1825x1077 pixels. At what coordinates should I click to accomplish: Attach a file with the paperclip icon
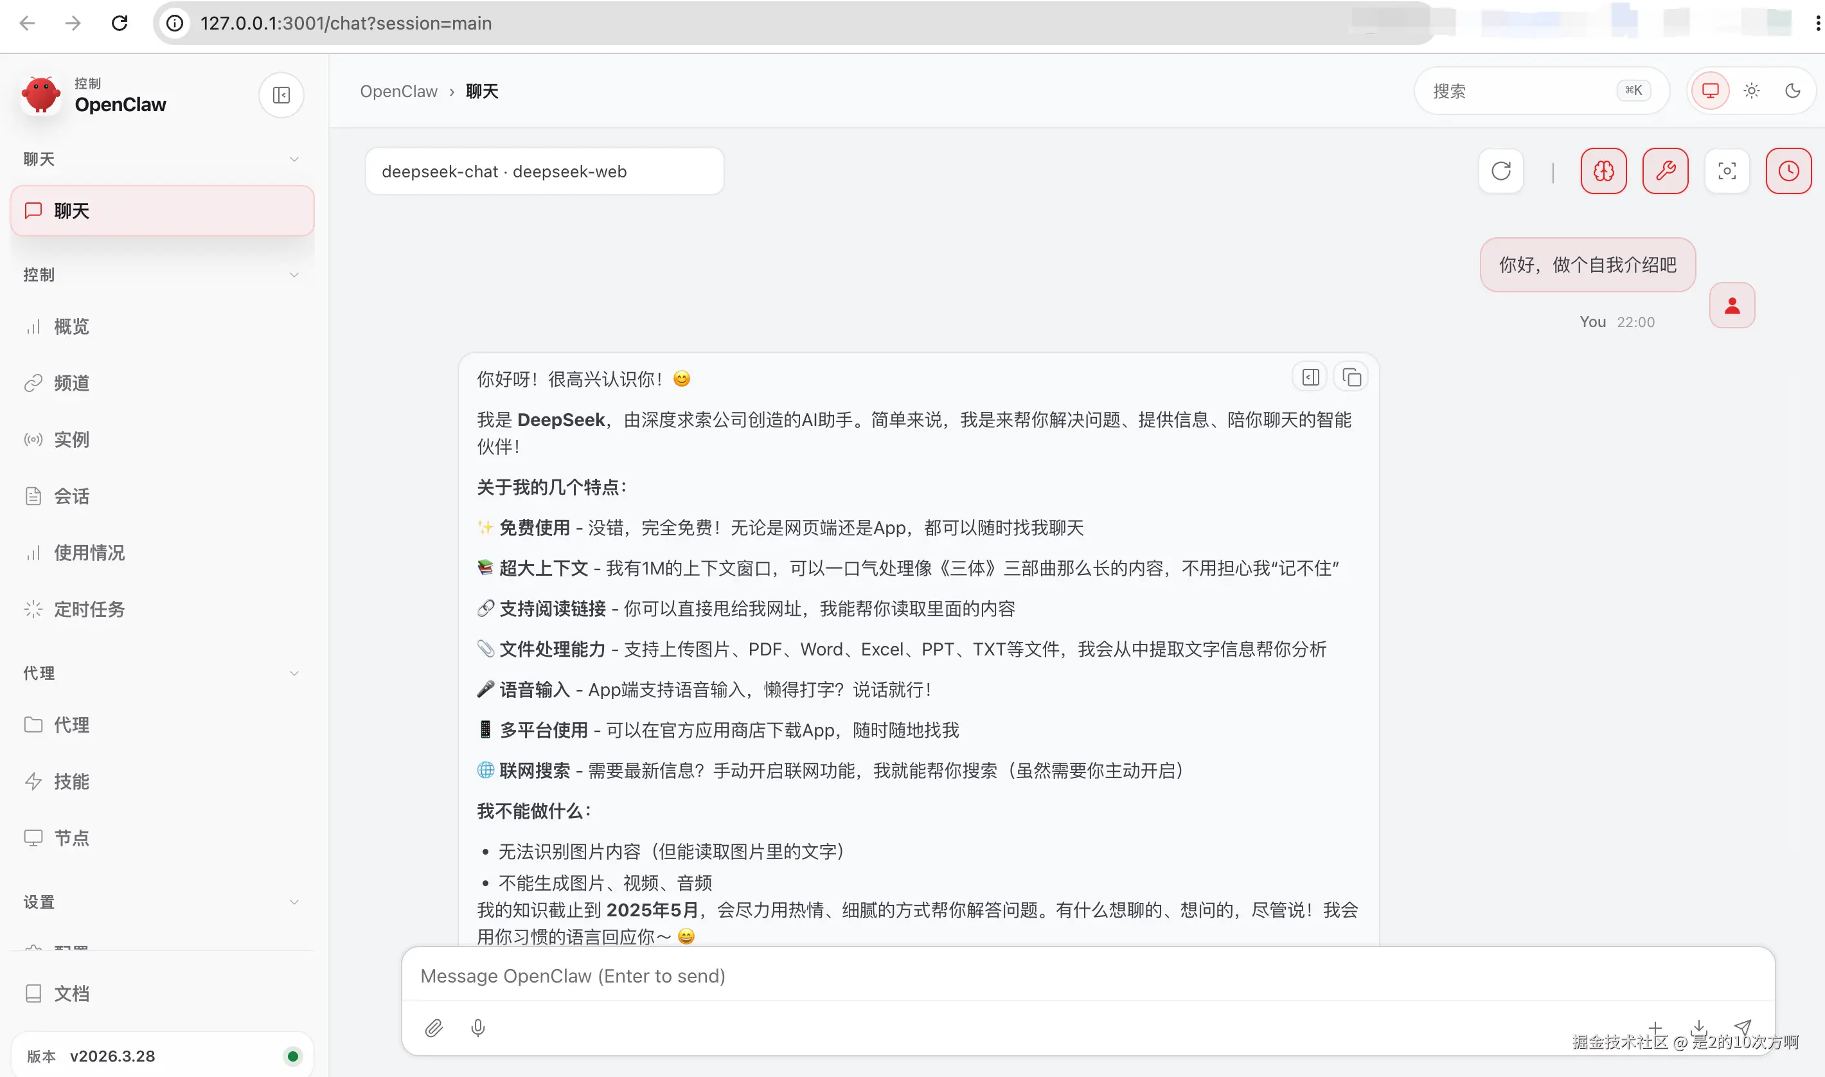coord(434,1028)
